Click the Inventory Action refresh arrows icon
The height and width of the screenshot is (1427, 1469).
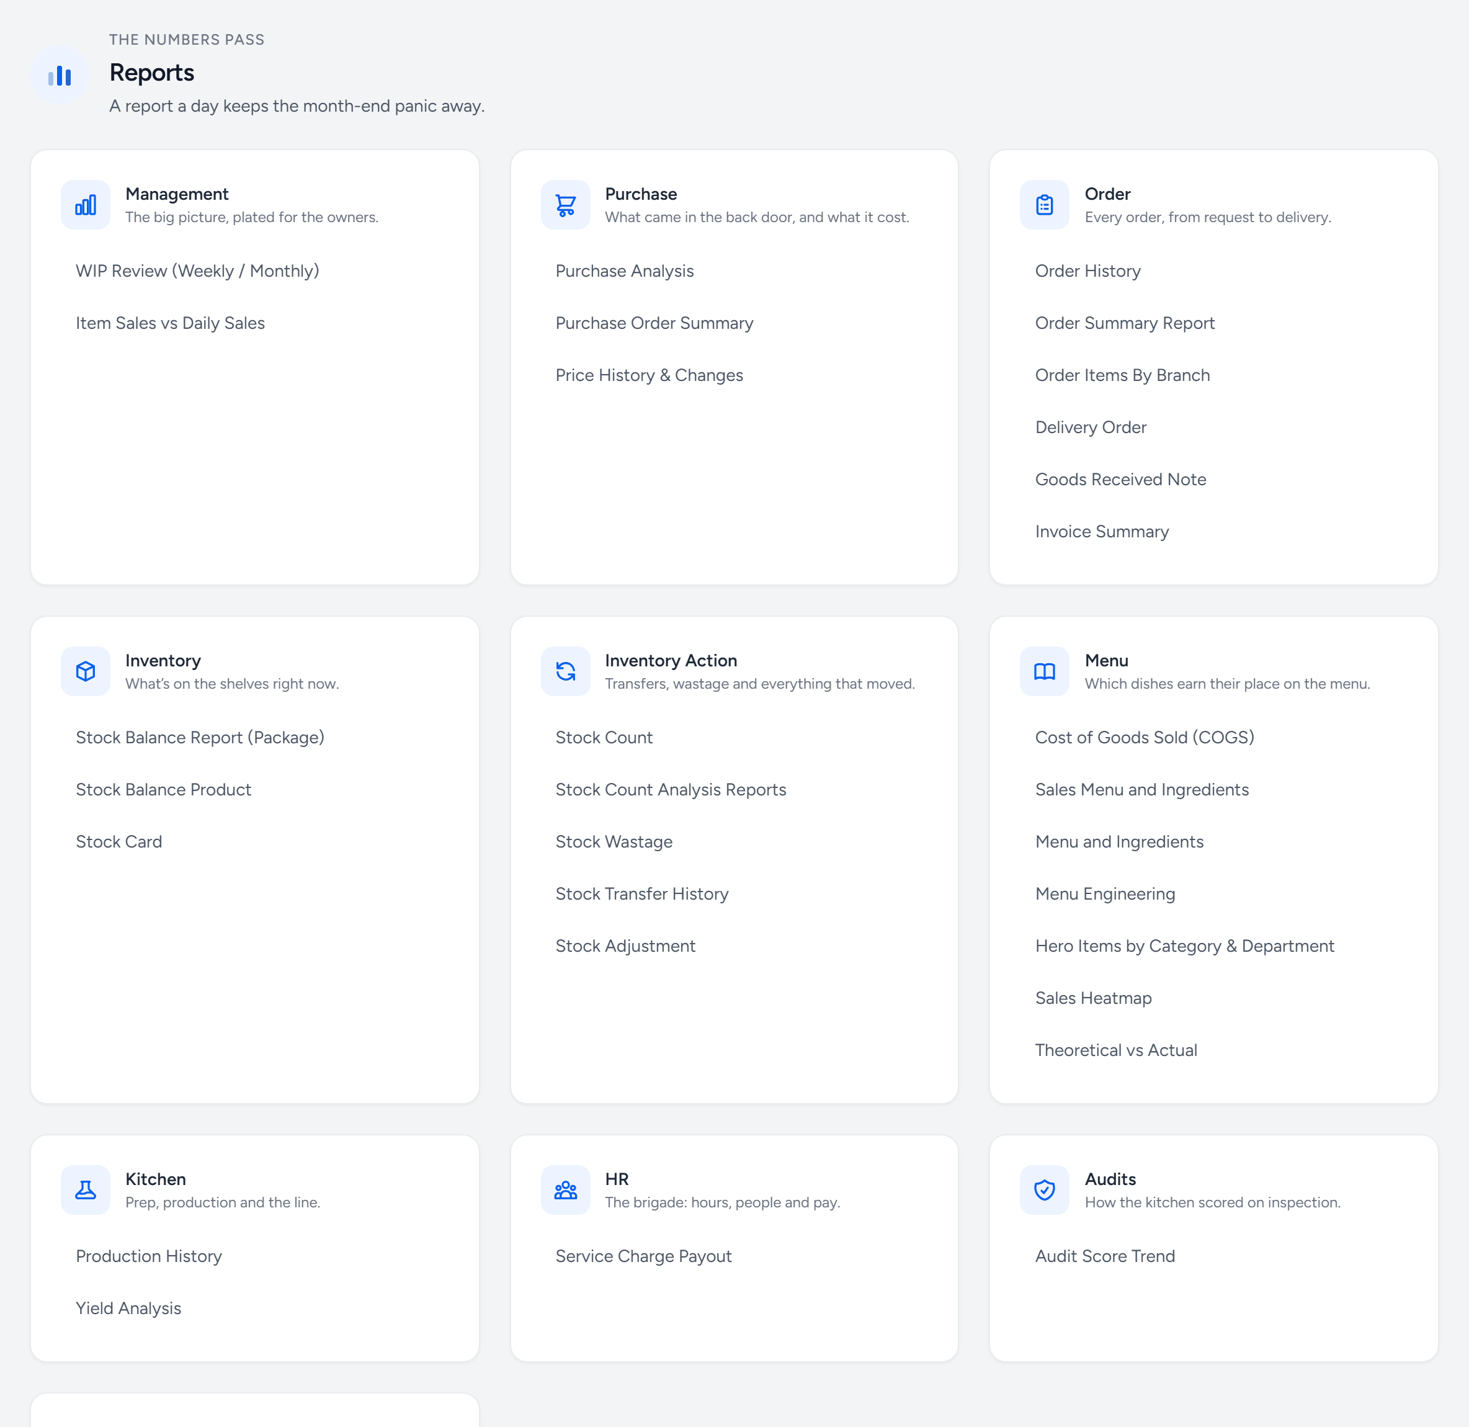[565, 671]
